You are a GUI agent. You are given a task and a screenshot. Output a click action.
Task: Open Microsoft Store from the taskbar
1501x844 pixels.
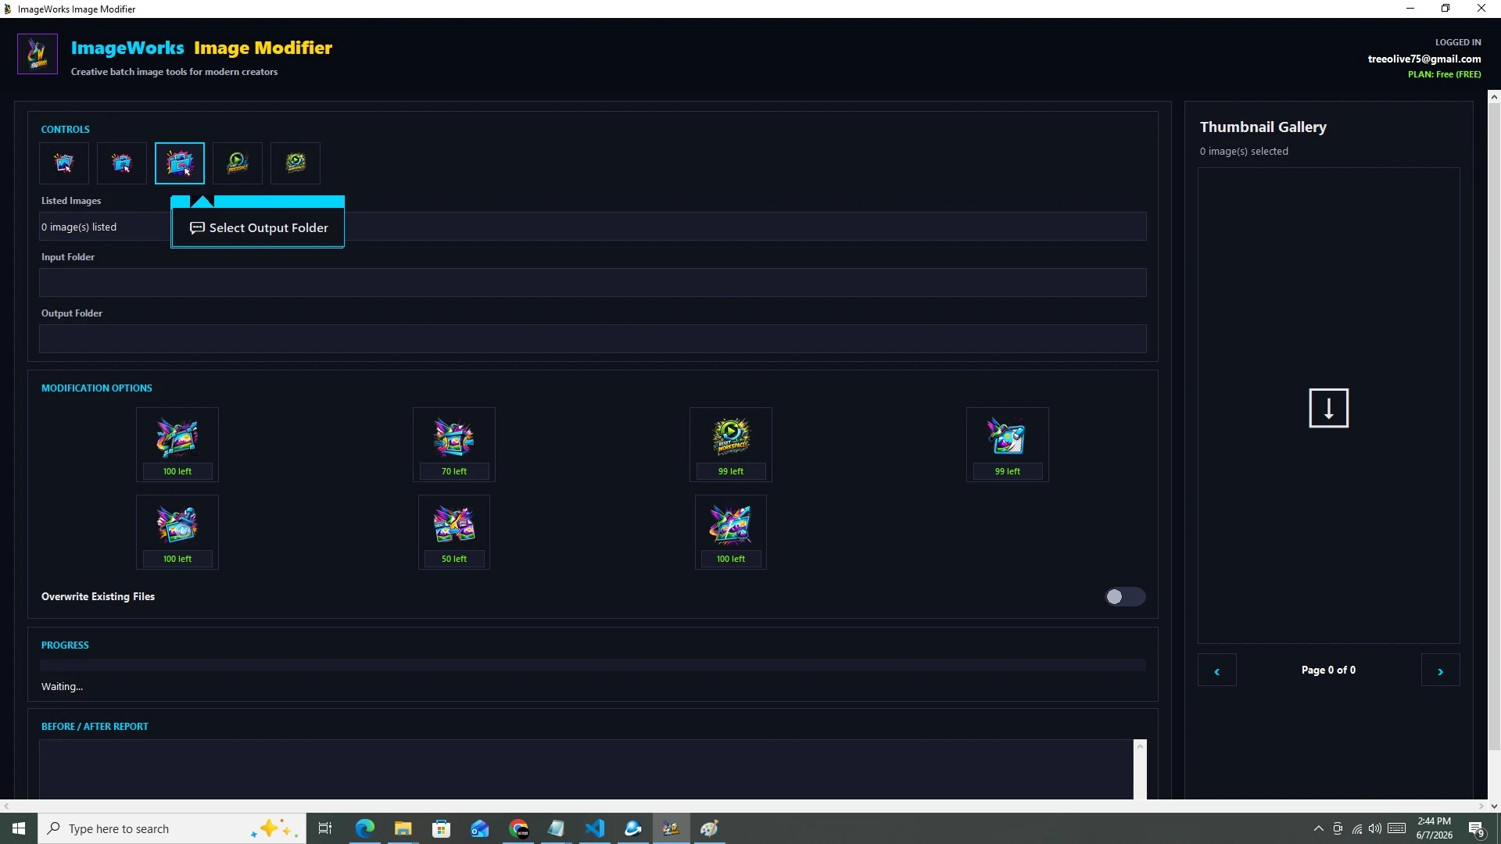pos(442,828)
